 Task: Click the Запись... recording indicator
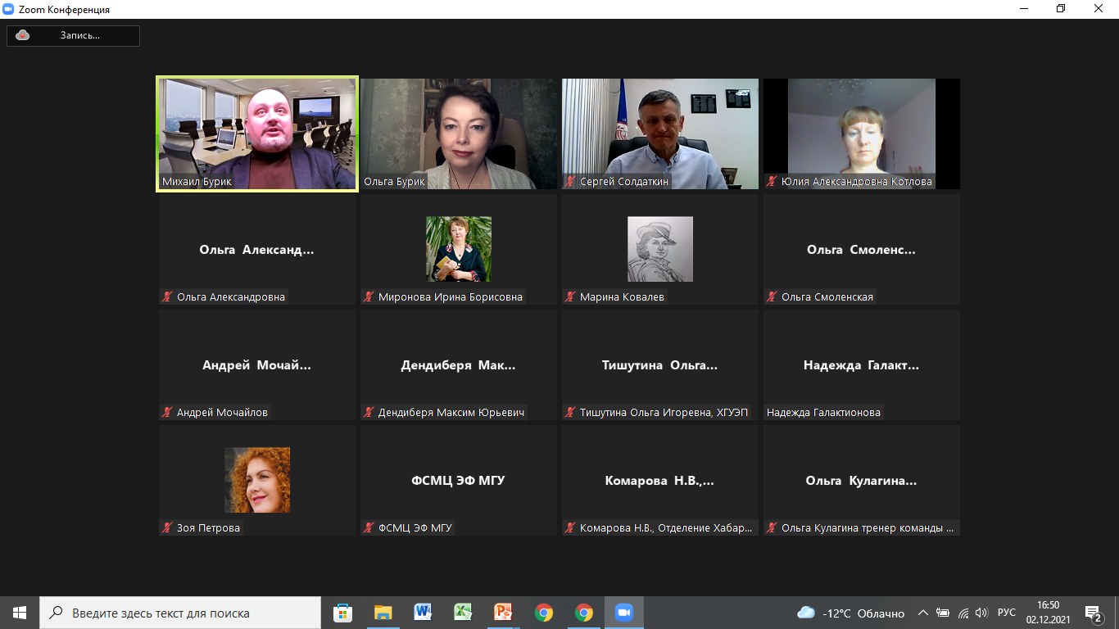click(x=74, y=35)
